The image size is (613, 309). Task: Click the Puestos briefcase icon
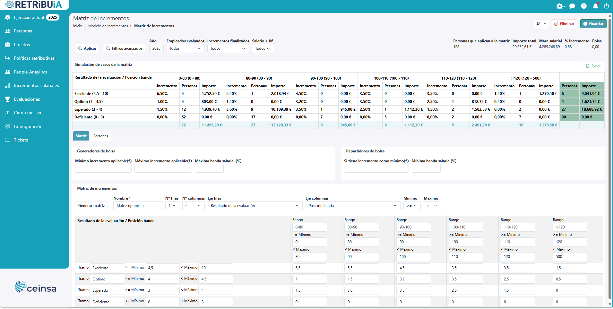coord(8,45)
